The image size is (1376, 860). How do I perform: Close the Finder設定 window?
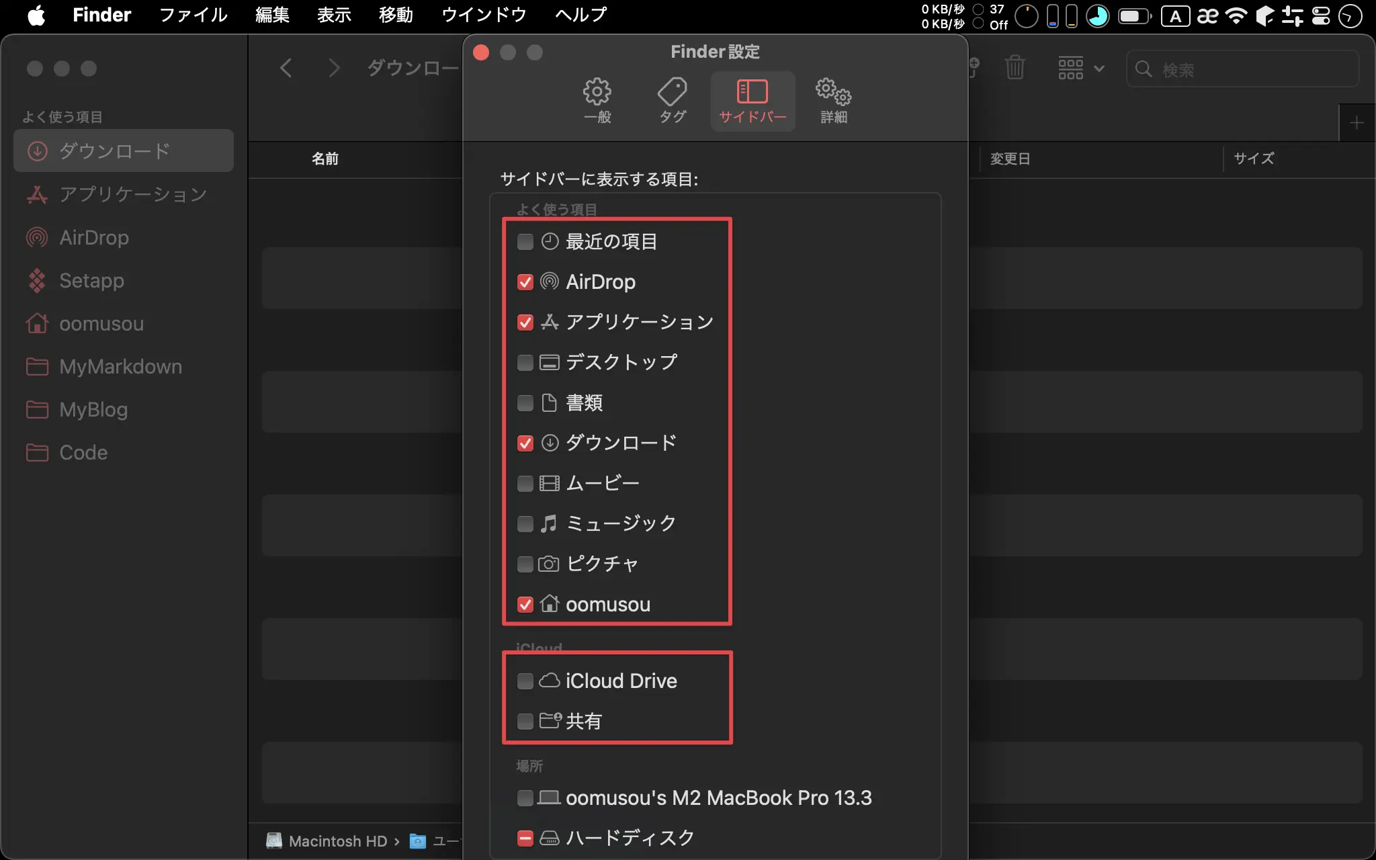pyautogui.click(x=481, y=52)
